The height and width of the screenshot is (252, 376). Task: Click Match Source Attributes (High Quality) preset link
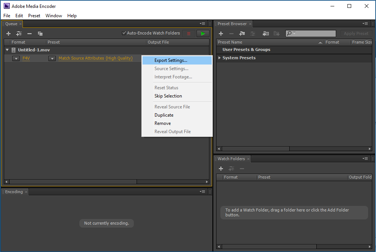click(x=96, y=58)
